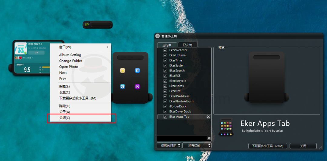Open the 所有类别 category dropdown

pos(197,145)
